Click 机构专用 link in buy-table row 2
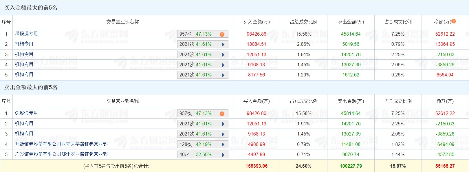469x172 pixels. [24, 44]
